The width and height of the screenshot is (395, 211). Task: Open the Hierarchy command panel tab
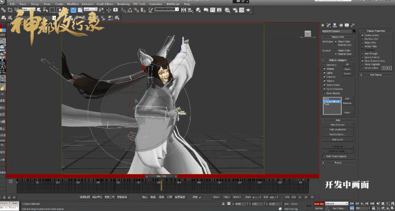tap(335, 25)
